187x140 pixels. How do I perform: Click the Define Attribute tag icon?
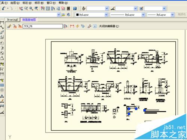83,26
